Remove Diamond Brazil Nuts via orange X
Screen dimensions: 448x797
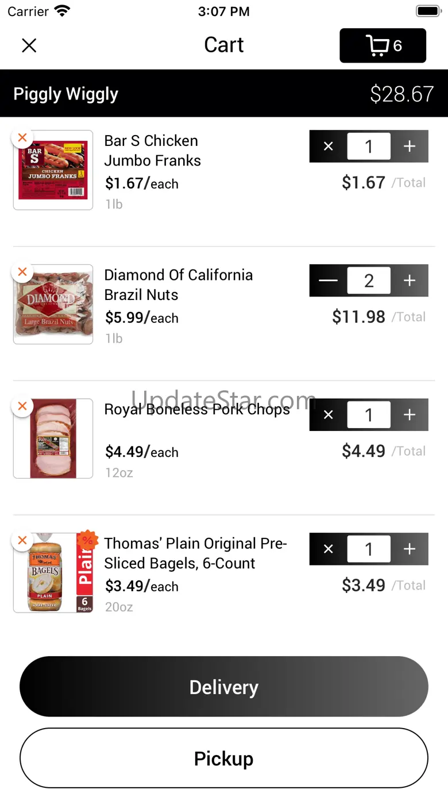click(x=22, y=272)
